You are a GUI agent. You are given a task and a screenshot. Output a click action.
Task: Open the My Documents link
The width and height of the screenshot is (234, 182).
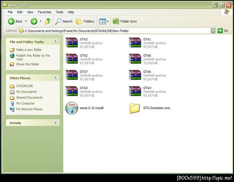27,92
